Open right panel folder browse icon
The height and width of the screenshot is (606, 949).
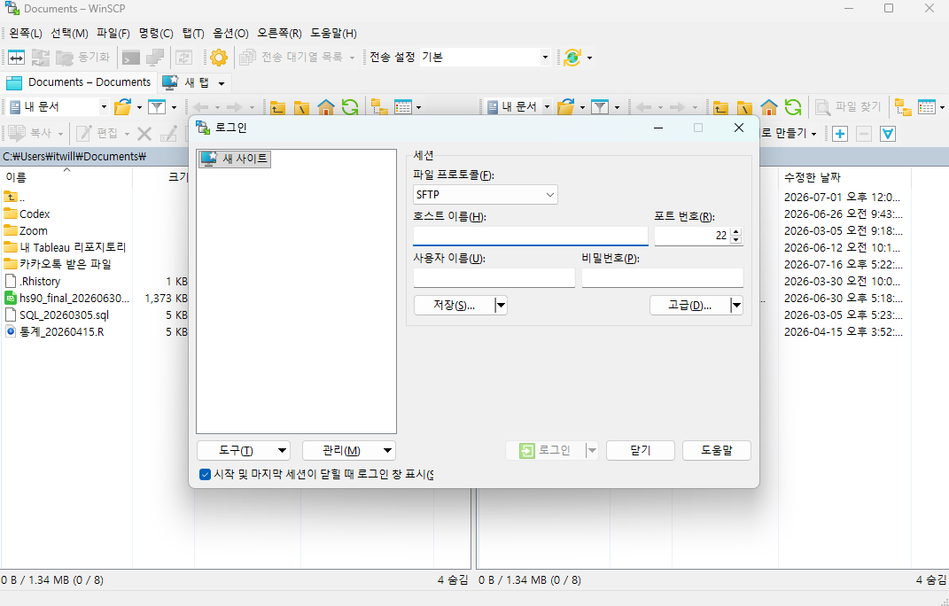click(x=566, y=107)
